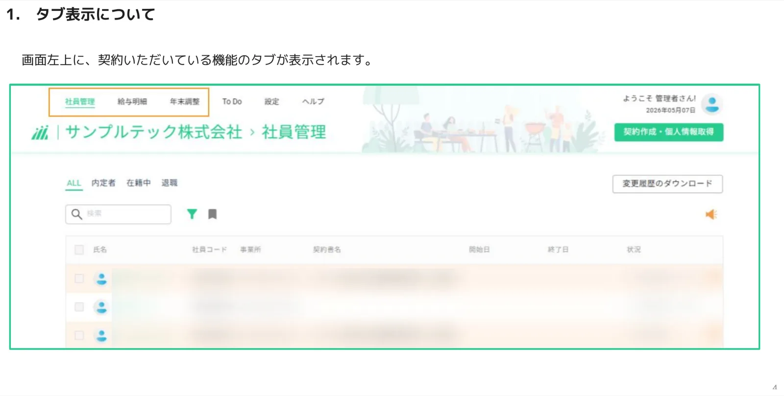Viewport: 784px width, 396px height.
Task: Switch to the 給与明細 tab
Action: (x=132, y=101)
